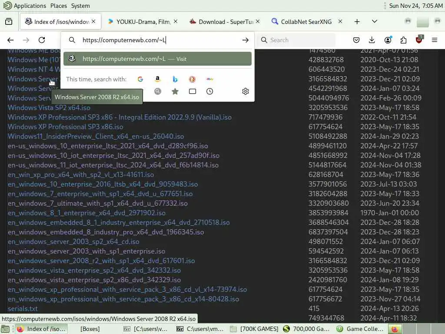Open the Downloads panel
The image size is (445, 334).
pyautogui.click(x=372, y=40)
